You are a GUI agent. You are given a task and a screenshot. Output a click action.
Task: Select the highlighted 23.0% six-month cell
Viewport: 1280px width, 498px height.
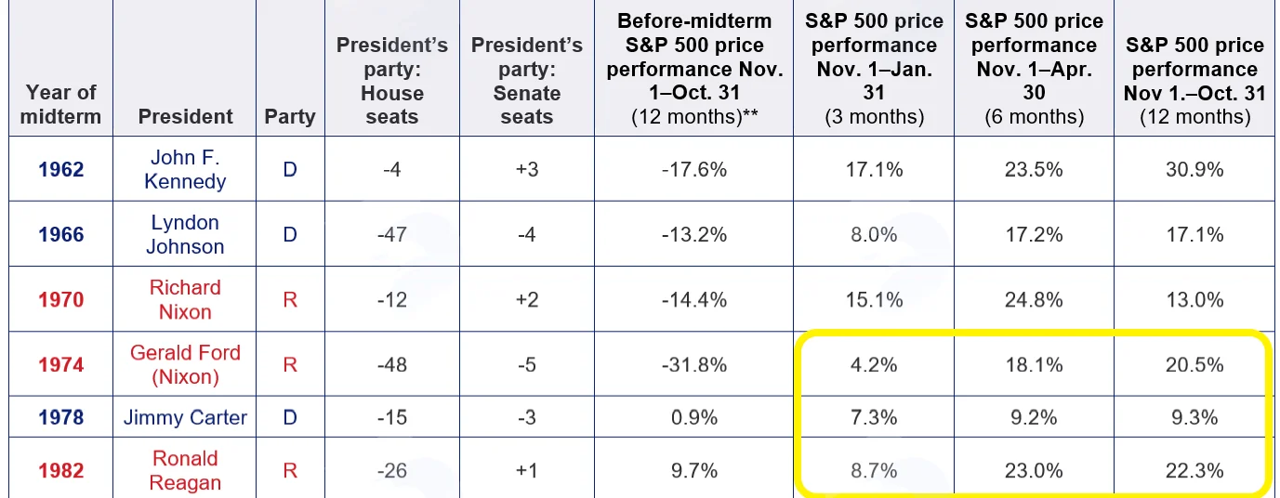coord(1033,470)
